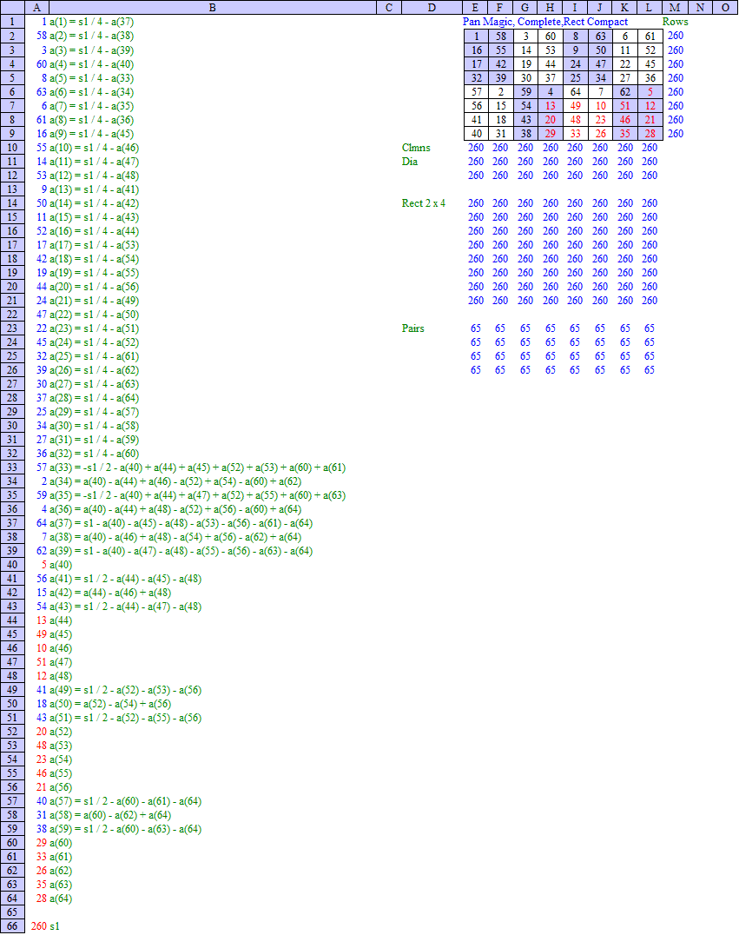
Task: Select magic square cell containing 1
Action: pyautogui.click(x=476, y=36)
